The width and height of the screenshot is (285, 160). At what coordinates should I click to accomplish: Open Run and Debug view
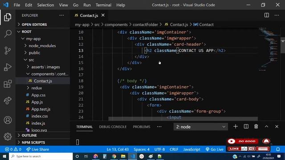pyautogui.click(x=8, y=67)
